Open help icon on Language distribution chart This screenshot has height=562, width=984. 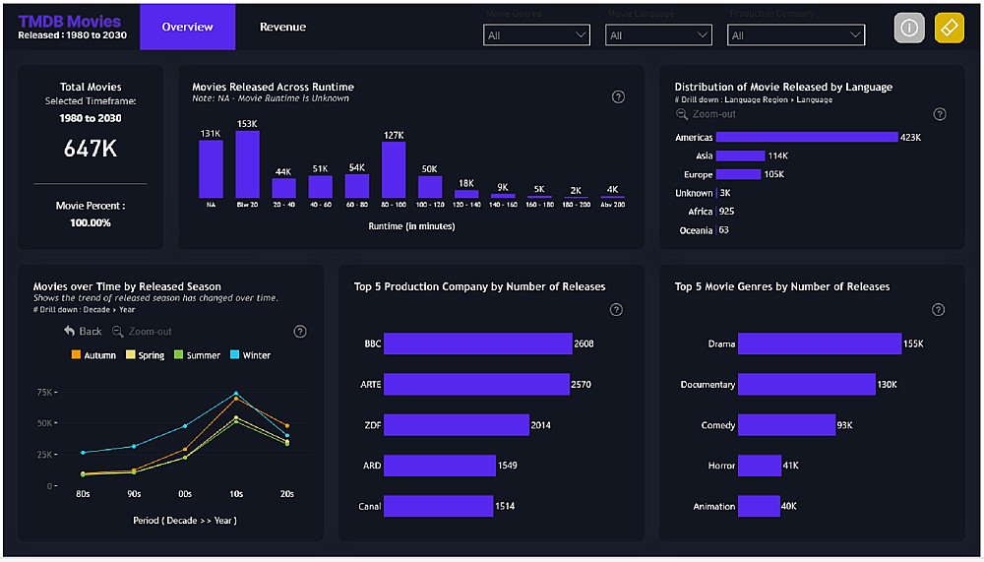(x=940, y=113)
